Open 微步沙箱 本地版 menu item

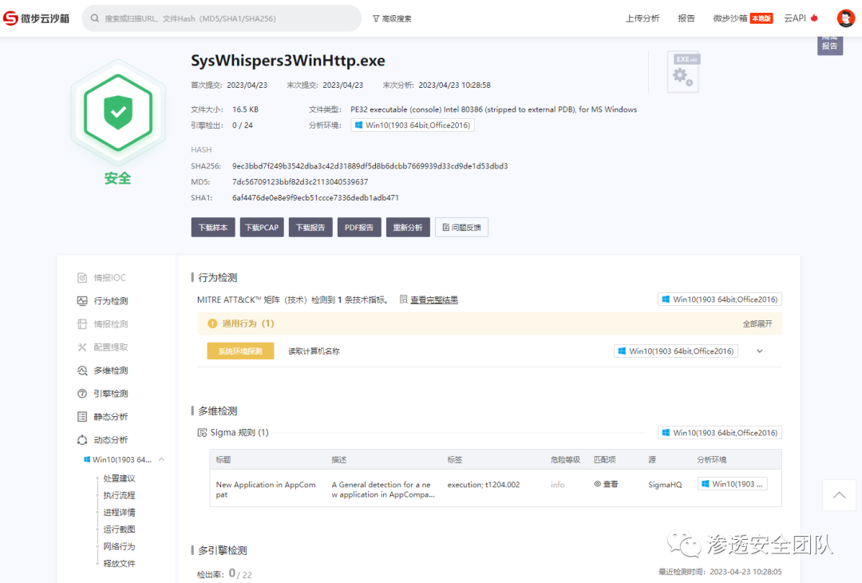[x=743, y=18]
